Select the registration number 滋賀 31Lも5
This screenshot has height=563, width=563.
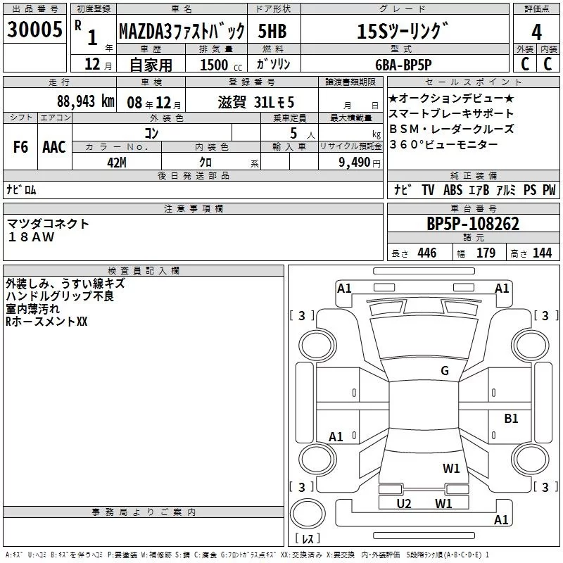coord(256,102)
